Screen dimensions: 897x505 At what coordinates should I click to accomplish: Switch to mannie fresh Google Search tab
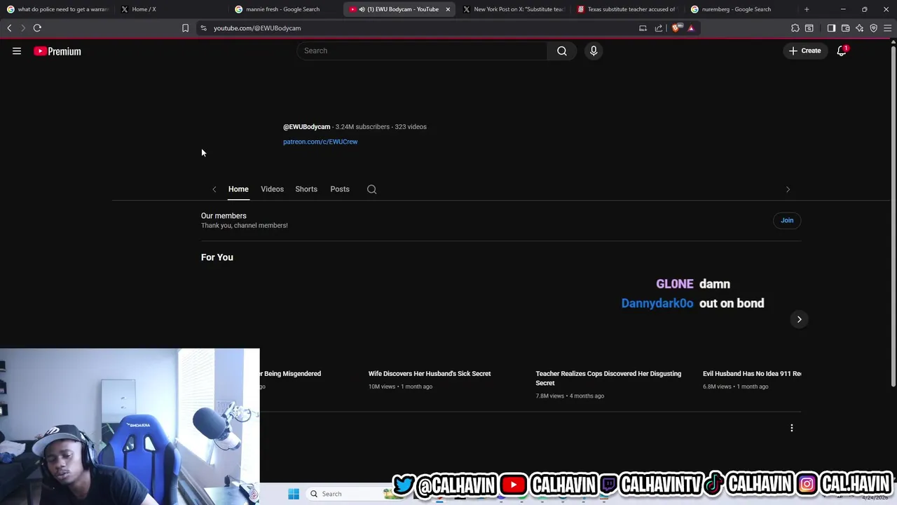(x=285, y=9)
